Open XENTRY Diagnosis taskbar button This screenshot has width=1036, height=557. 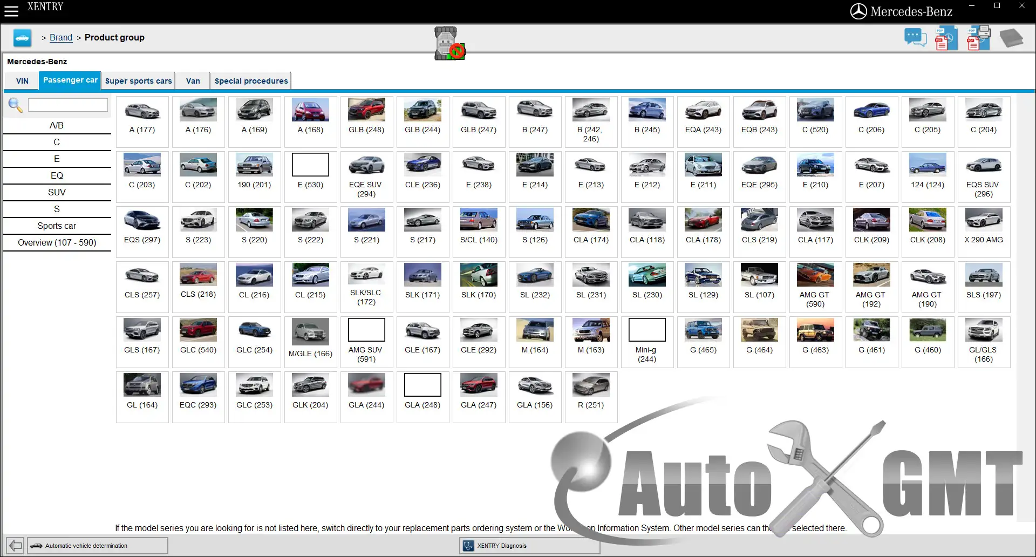click(529, 546)
